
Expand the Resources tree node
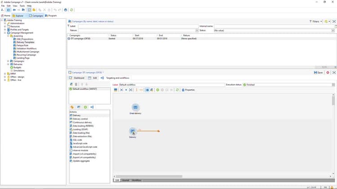point(5,26)
